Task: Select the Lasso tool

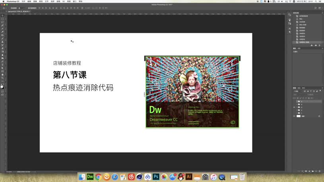Action: 2,22
